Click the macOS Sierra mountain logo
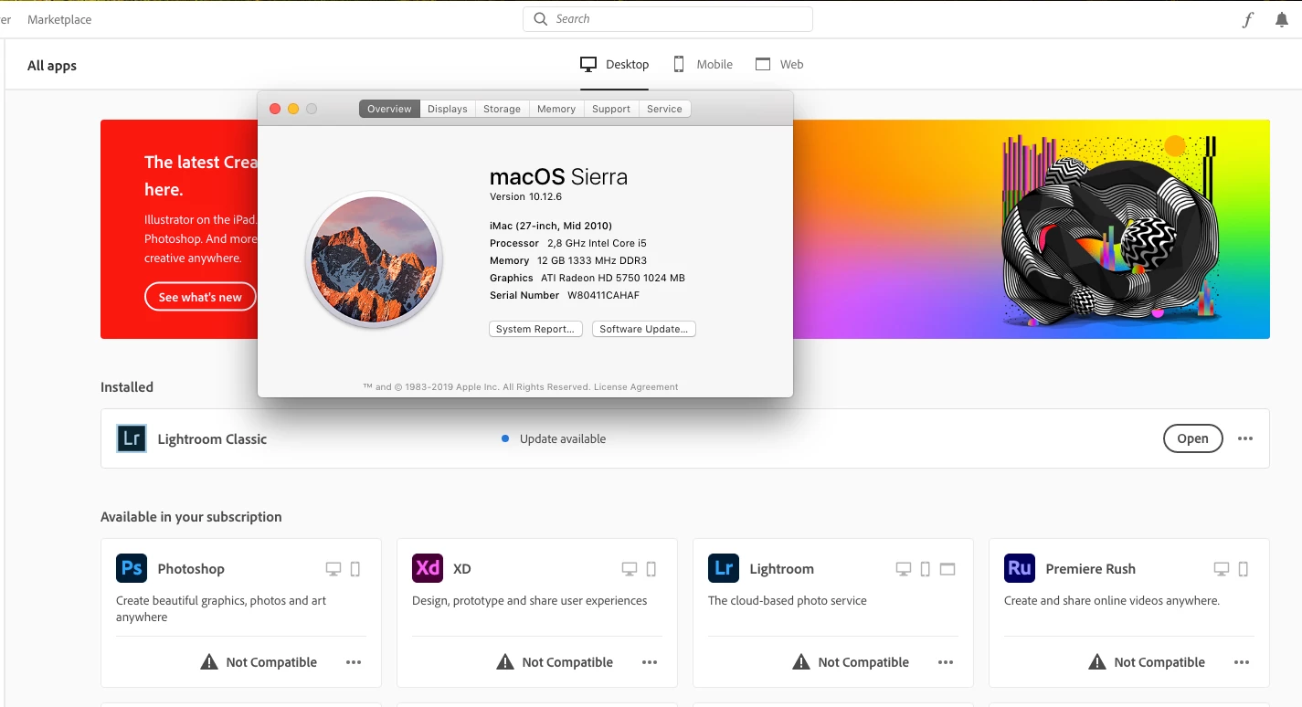Image resolution: width=1302 pixels, height=707 pixels. (374, 259)
